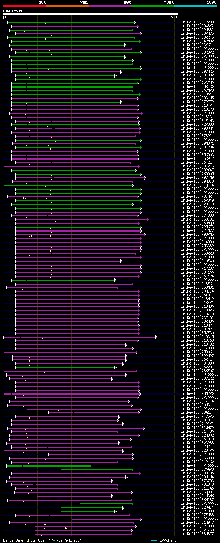The image size is (220, 543).
Task: Select label UniRef100_C1BFP4
Action: coord(197,106)
